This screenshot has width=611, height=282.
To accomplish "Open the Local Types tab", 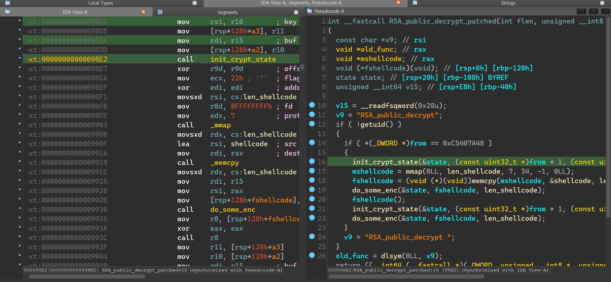I will (x=100, y=3).
